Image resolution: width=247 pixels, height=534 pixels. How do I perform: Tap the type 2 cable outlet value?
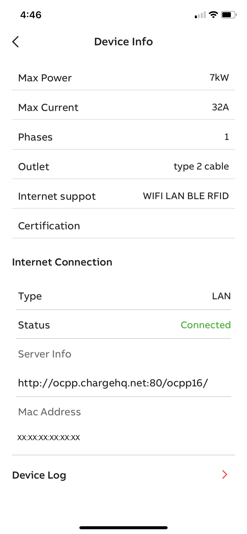click(x=201, y=166)
